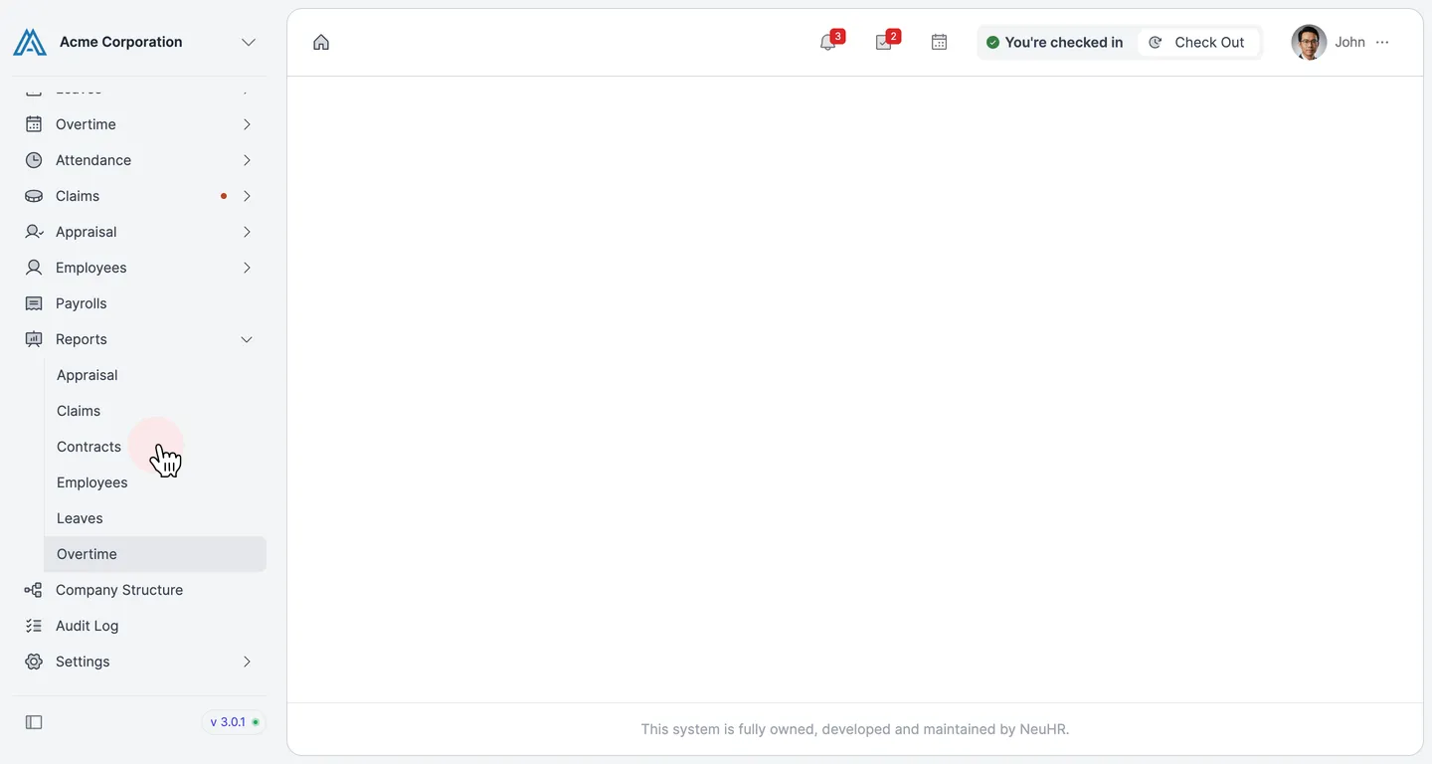1432x764 pixels.
Task: Click the Acme Corporation company name
Action: point(121,42)
